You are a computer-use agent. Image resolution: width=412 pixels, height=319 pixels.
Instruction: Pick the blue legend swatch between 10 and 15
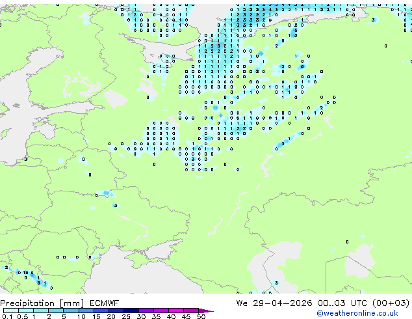(86, 311)
